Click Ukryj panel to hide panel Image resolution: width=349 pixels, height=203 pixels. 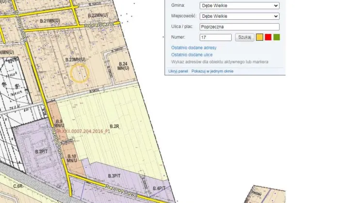click(178, 71)
